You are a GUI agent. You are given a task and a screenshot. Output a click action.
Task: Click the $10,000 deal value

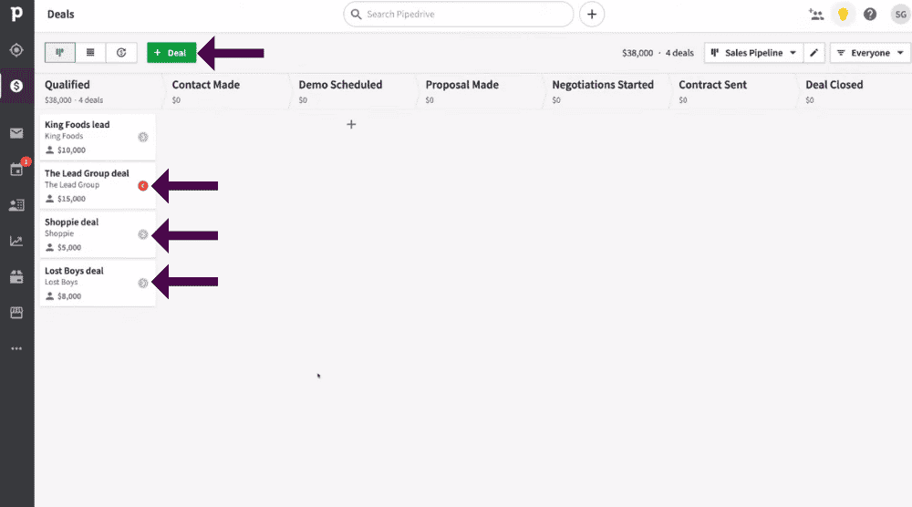coord(71,150)
